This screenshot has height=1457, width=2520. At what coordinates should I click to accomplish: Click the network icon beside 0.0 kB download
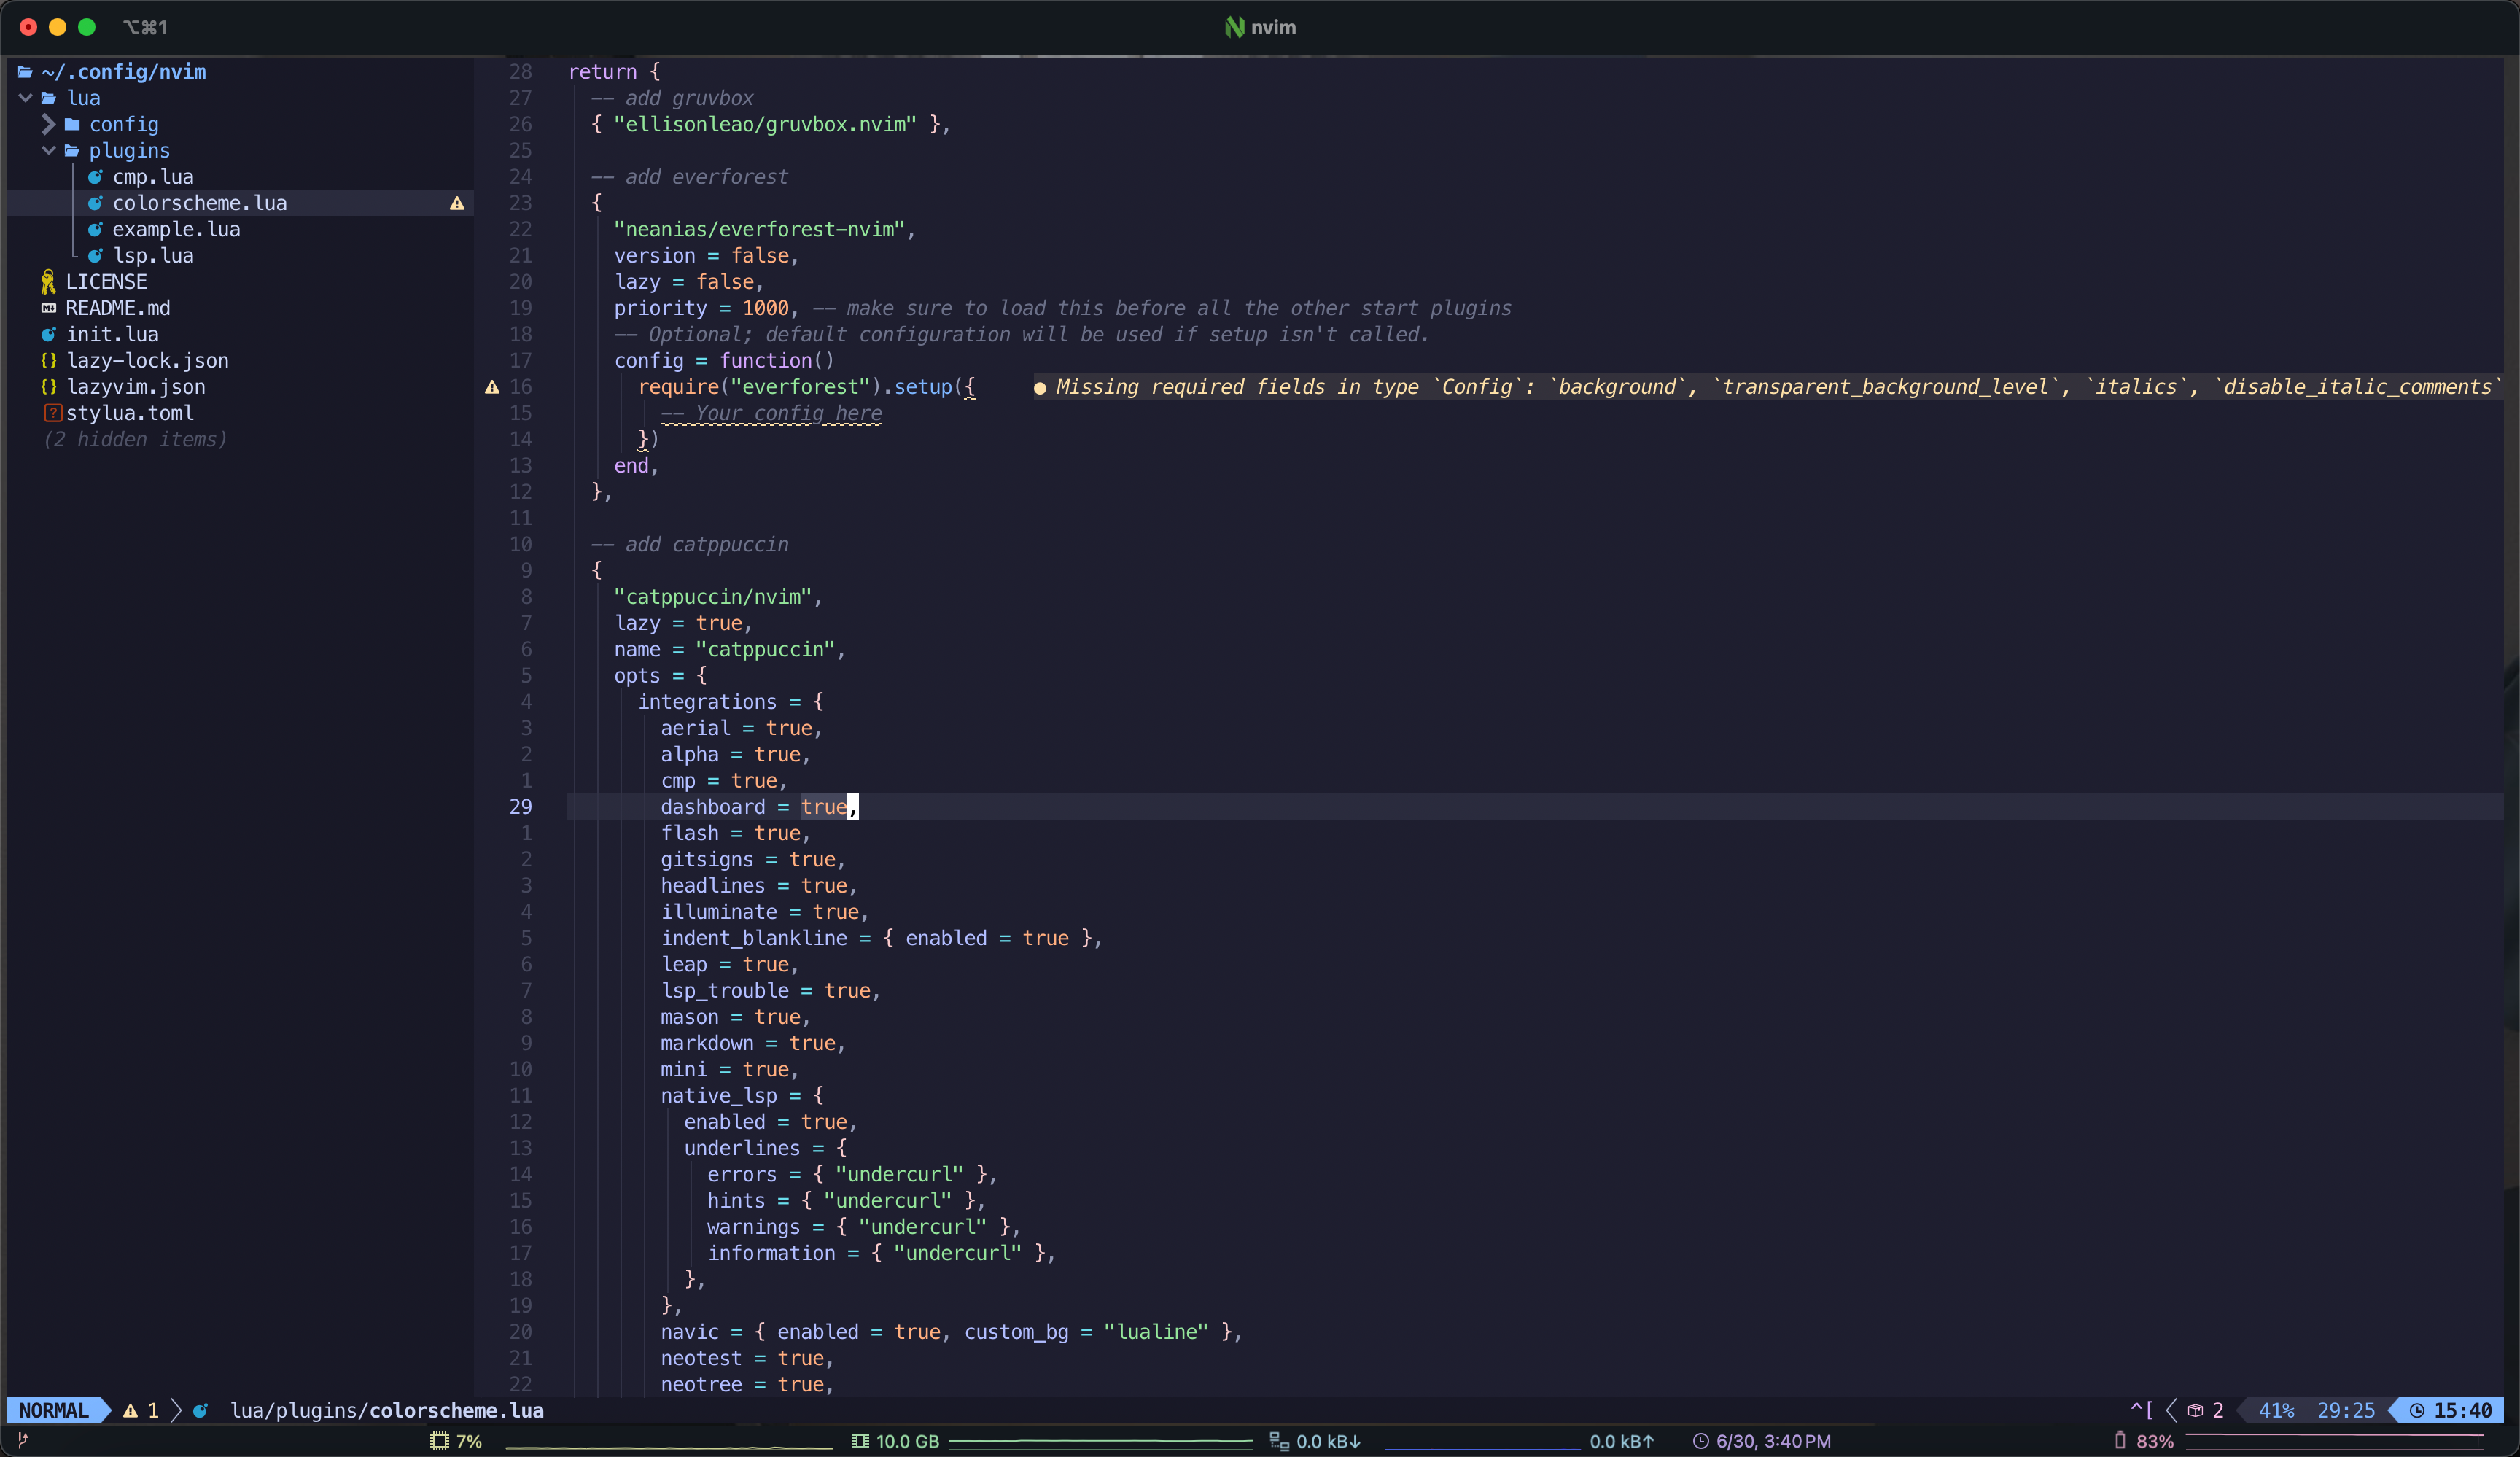tap(1279, 1441)
